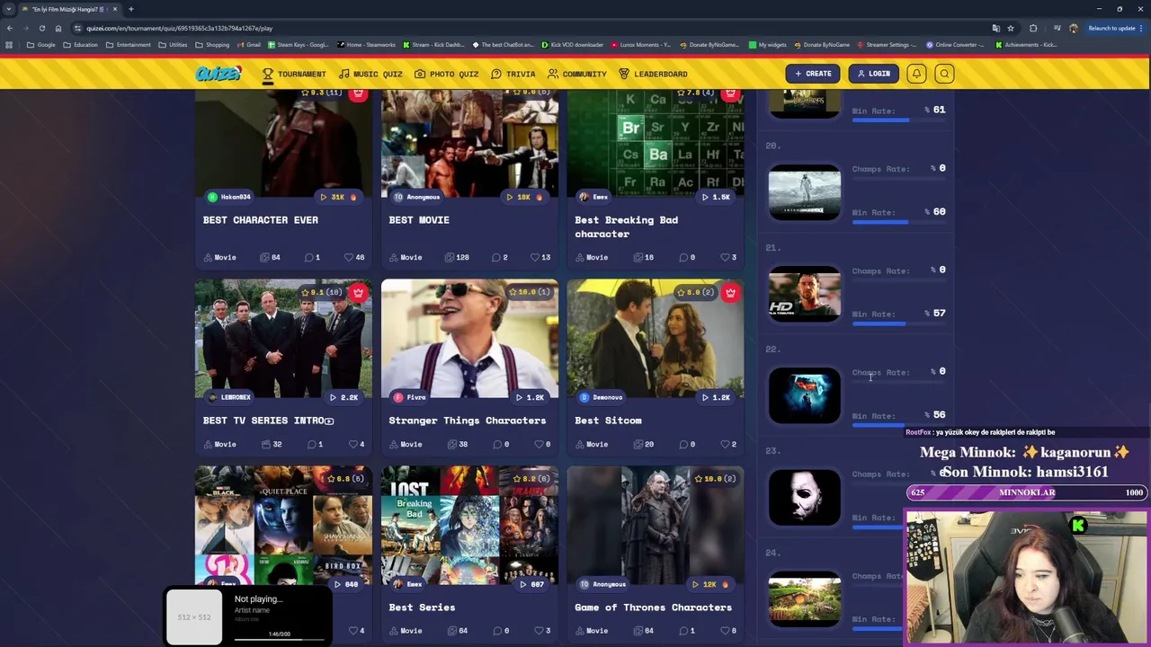
Task: Click the camera icon beside PHOTO QUIZ
Action: click(420, 74)
